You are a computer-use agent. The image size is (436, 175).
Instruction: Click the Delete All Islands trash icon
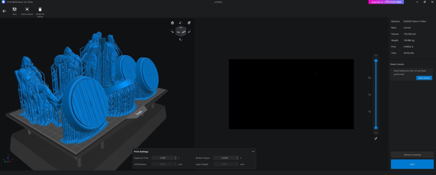[40, 9]
